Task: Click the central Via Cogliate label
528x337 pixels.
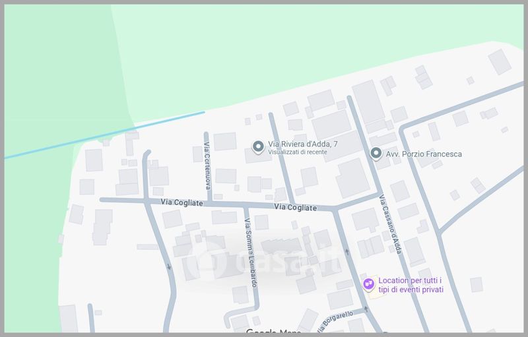Action: tap(296, 208)
